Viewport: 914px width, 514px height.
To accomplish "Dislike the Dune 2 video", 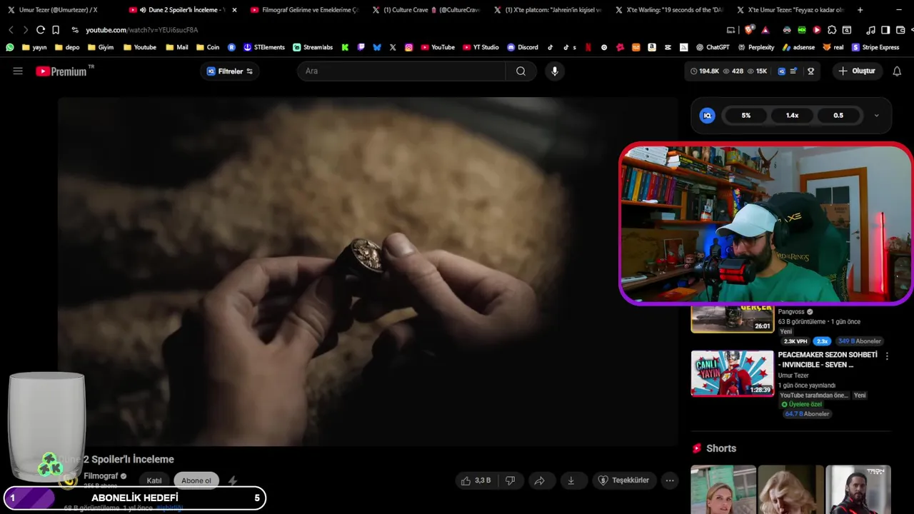I will (x=510, y=480).
